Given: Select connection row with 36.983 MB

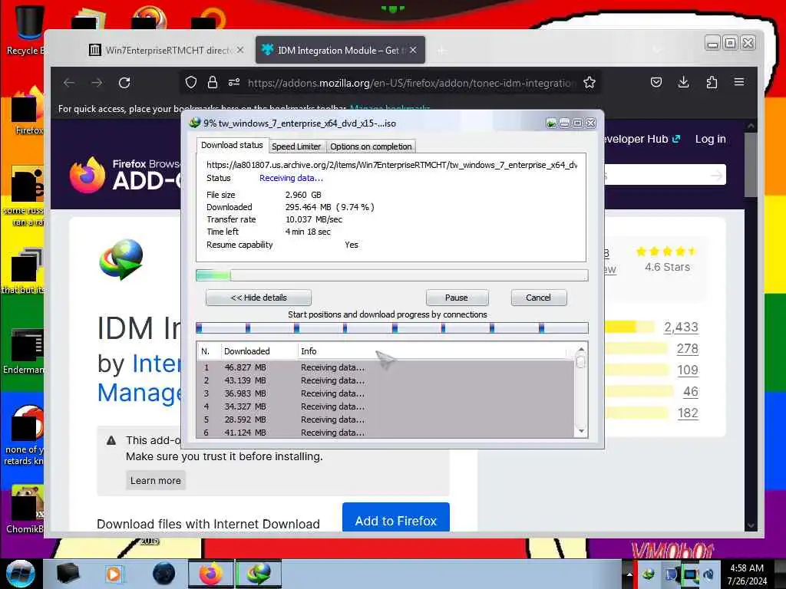Looking at the screenshot, I should [385, 393].
